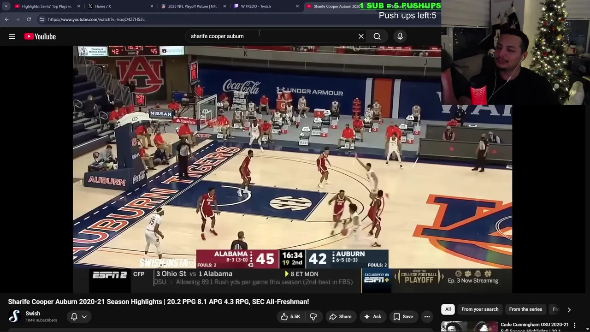
Task: Click the browser forward arrow
Action: 18,19
